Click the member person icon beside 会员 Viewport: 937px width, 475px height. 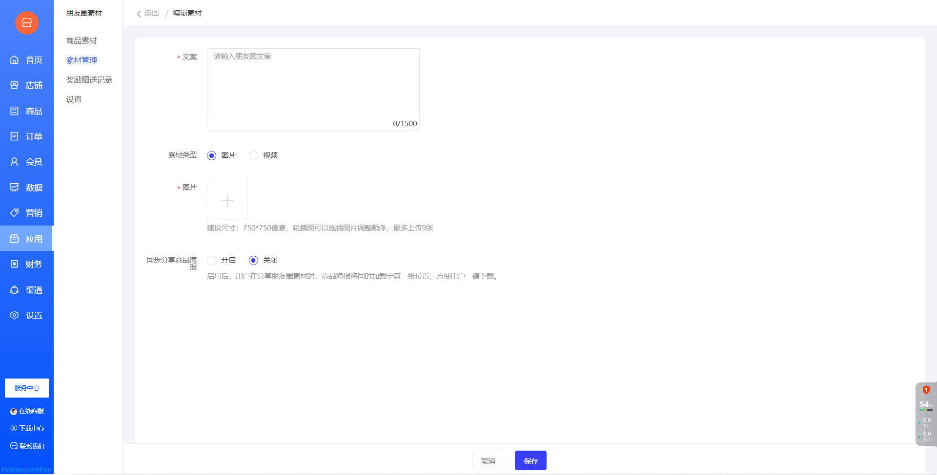[x=15, y=162]
